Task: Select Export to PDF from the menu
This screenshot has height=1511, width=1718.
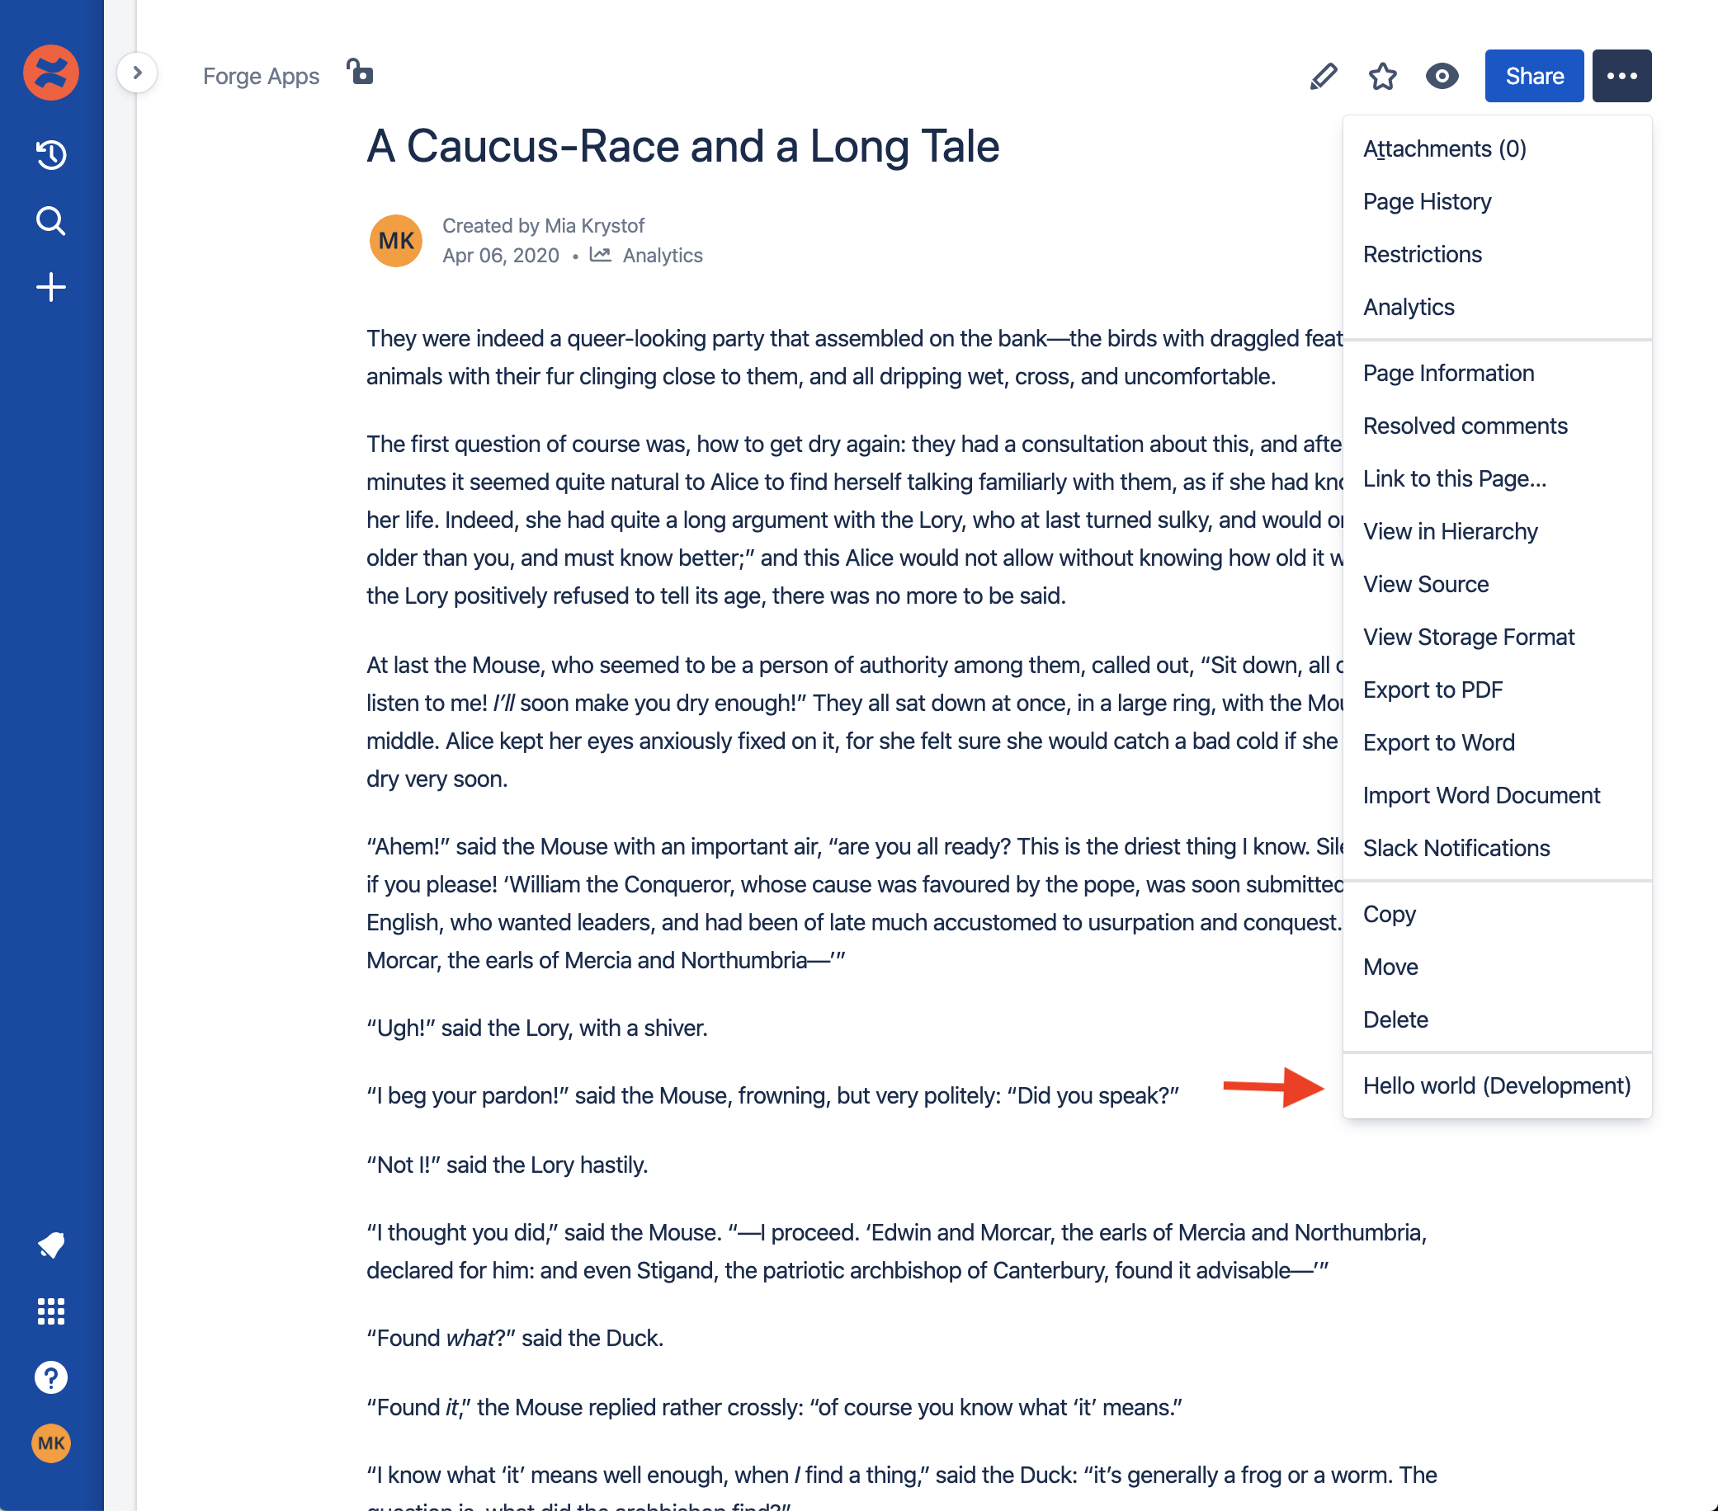Action: coord(1433,689)
